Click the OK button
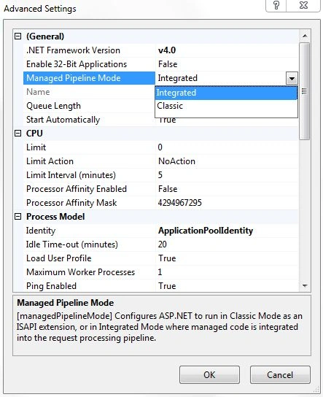323x397 pixels. click(209, 374)
